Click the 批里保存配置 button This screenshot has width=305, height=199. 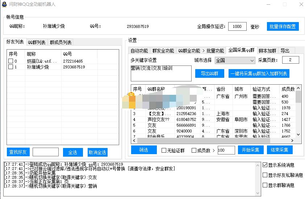click(283, 26)
